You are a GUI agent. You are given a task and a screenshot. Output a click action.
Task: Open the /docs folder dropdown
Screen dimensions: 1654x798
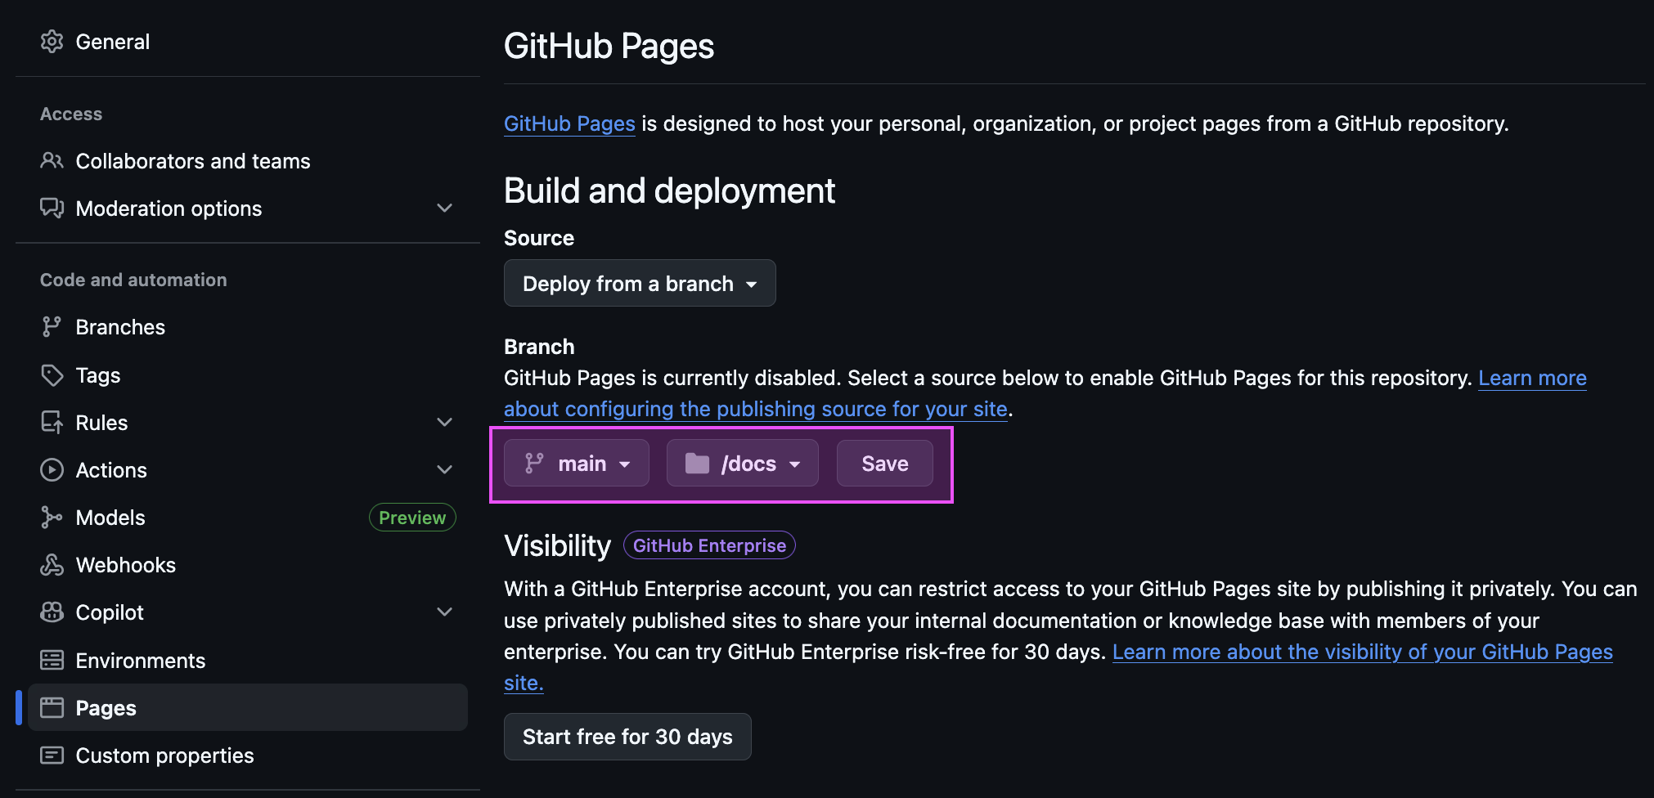tap(742, 464)
